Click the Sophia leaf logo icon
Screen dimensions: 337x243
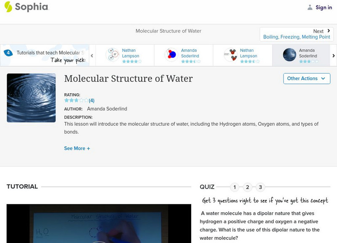8,7
